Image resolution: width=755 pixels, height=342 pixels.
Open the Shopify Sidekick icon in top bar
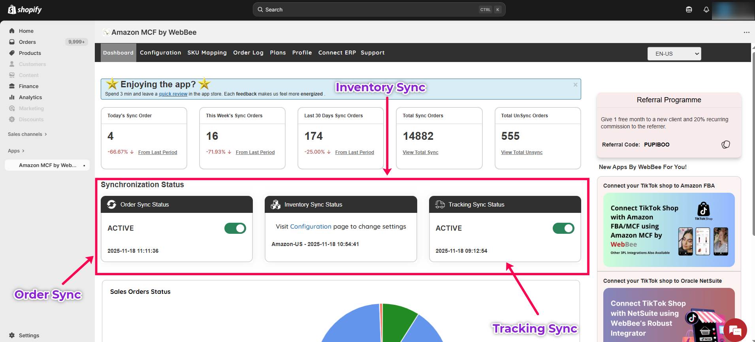pyautogui.click(x=689, y=9)
